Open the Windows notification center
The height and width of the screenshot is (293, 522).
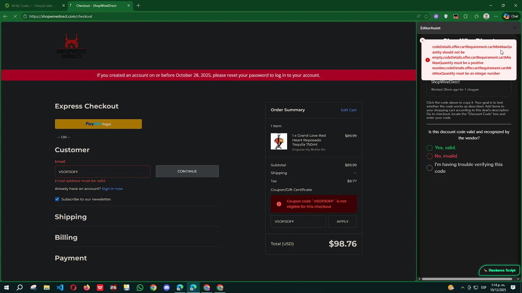coord(513,287)
